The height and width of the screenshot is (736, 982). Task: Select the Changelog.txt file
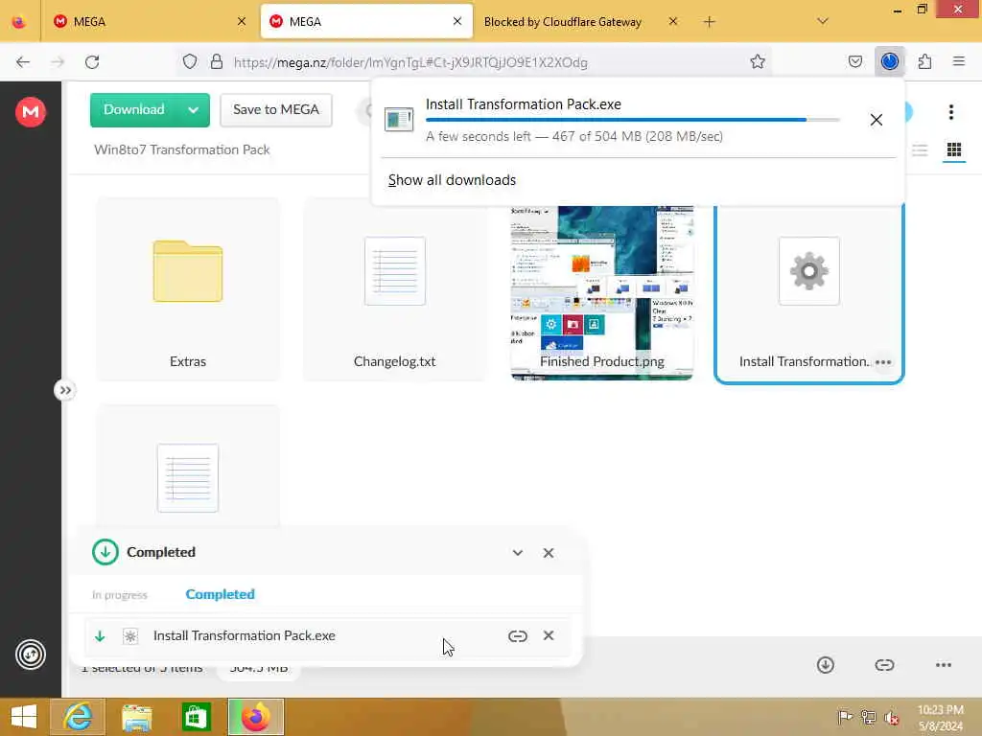click(394, 289)
